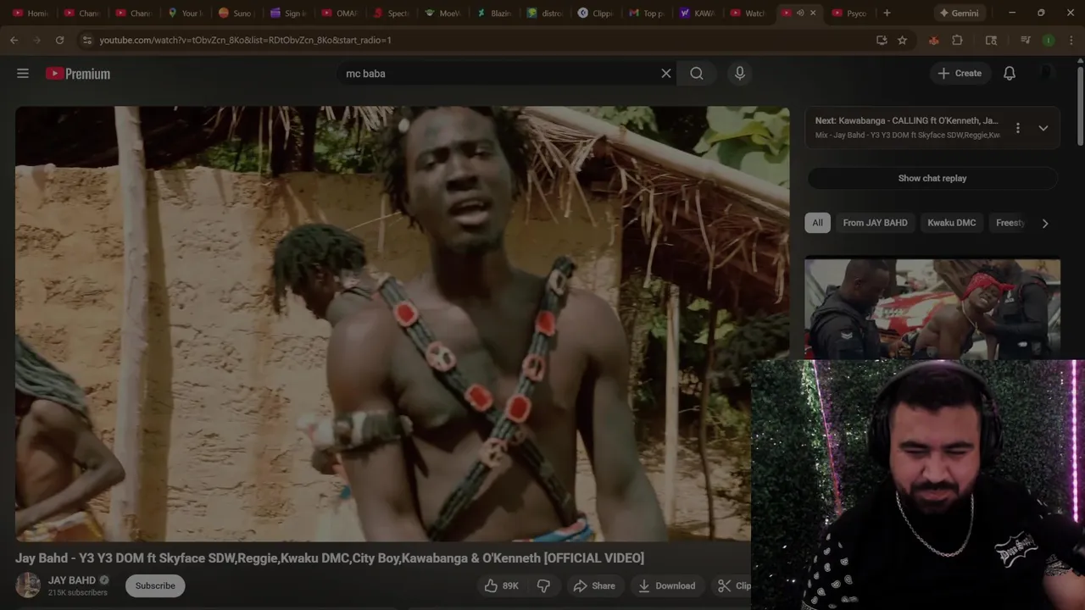The image size is (1085, 610).
Task: Switch to the Psyco YouTube tab
Action: [849, 13]
